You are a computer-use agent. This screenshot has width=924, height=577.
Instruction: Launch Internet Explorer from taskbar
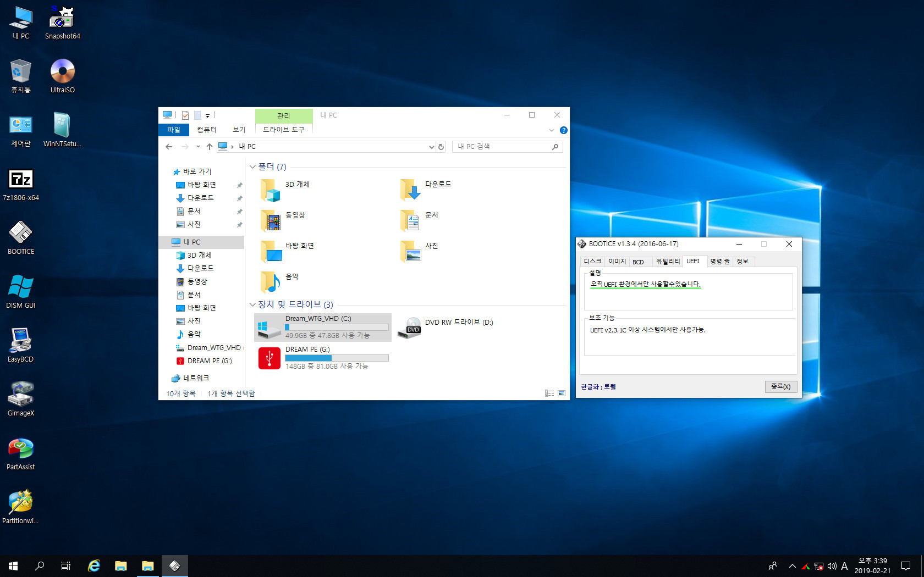[x=94, y=565]
